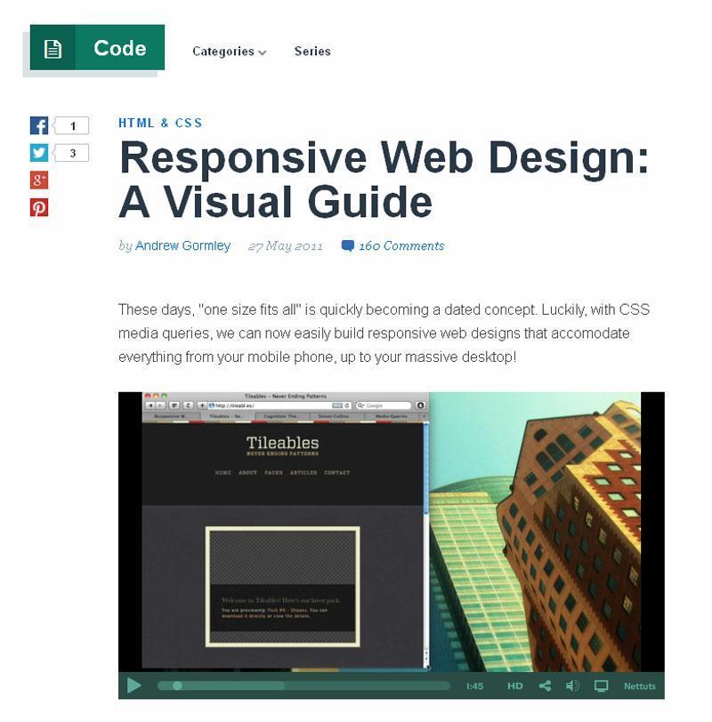
Task: Open the Series menu item
Action: coord(312,52)
